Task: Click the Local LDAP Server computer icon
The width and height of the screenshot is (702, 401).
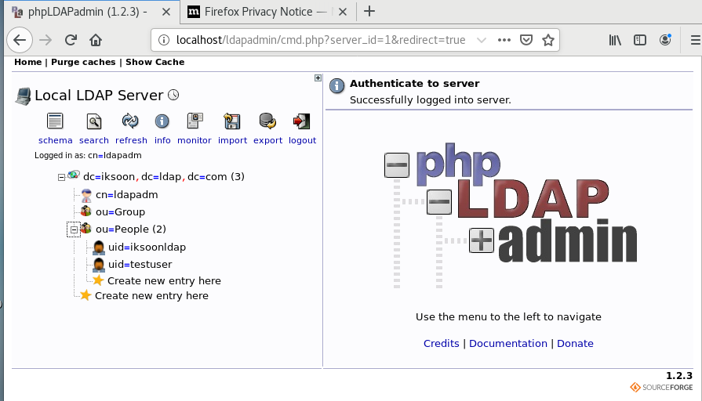Action: [24, 96]
